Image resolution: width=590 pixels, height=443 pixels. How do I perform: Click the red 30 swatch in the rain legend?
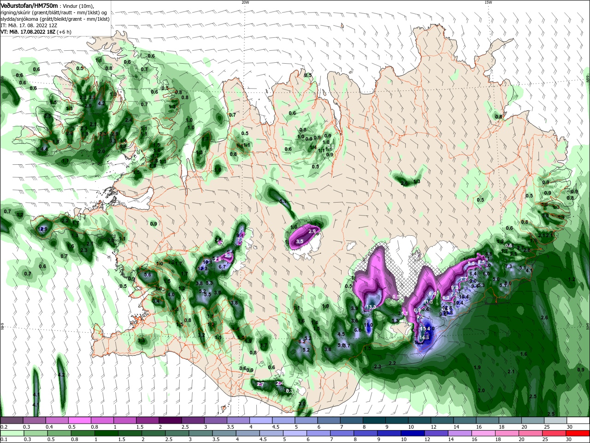(578, 433)
